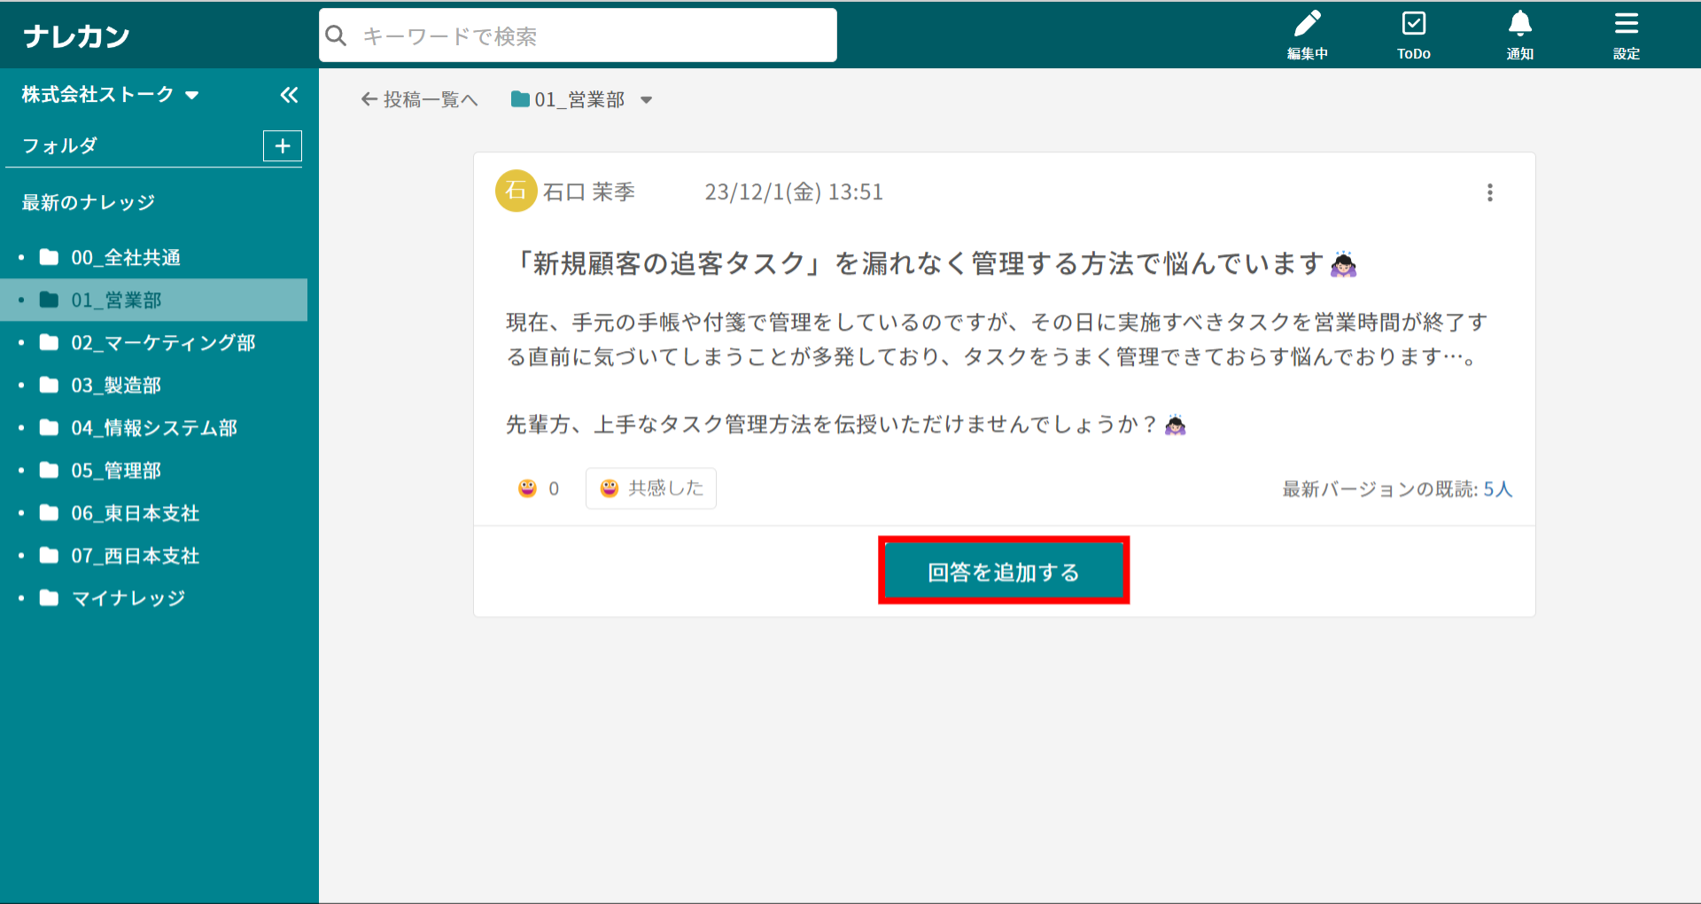Expand the 02_マーケティング部 folder

tap(163, 343)
